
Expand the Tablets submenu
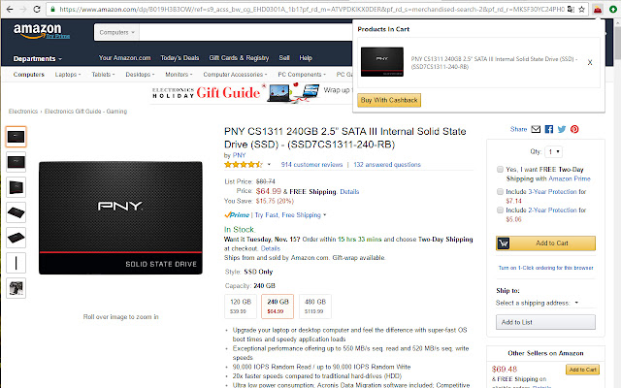103,75
